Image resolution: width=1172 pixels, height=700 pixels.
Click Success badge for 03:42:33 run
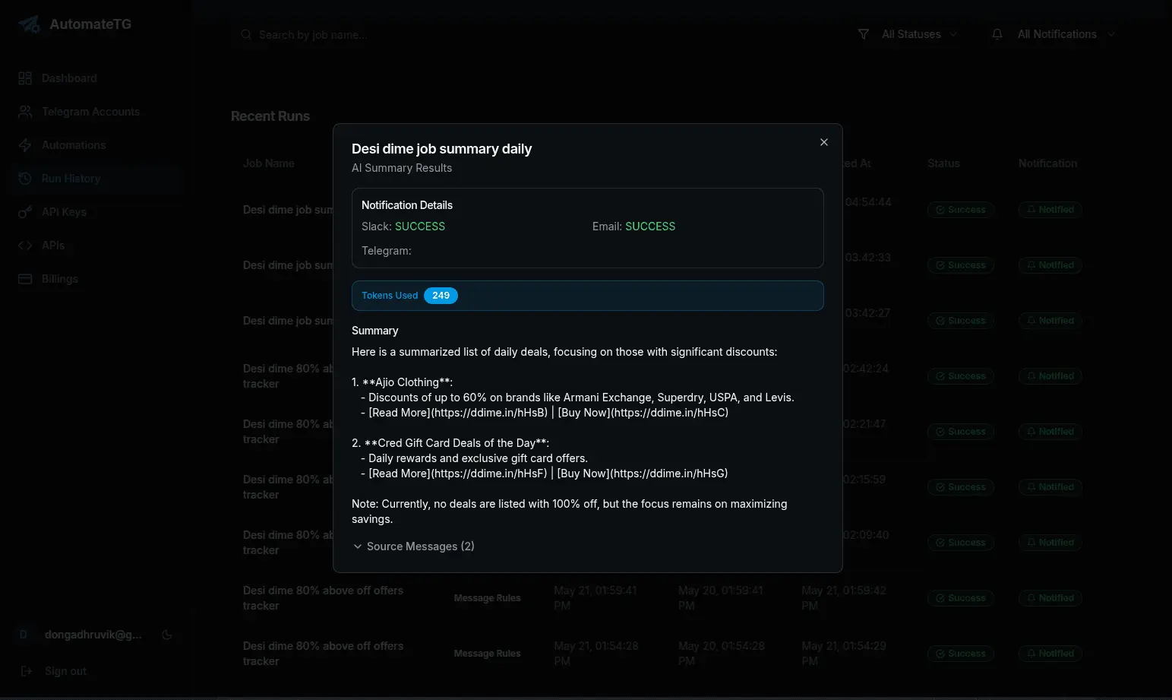(961, 265)
